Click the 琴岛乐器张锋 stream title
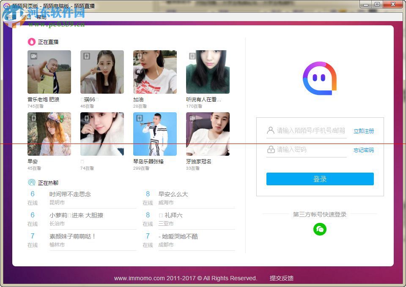The width and height of the screenshot is (406, 287). point(148,162)
